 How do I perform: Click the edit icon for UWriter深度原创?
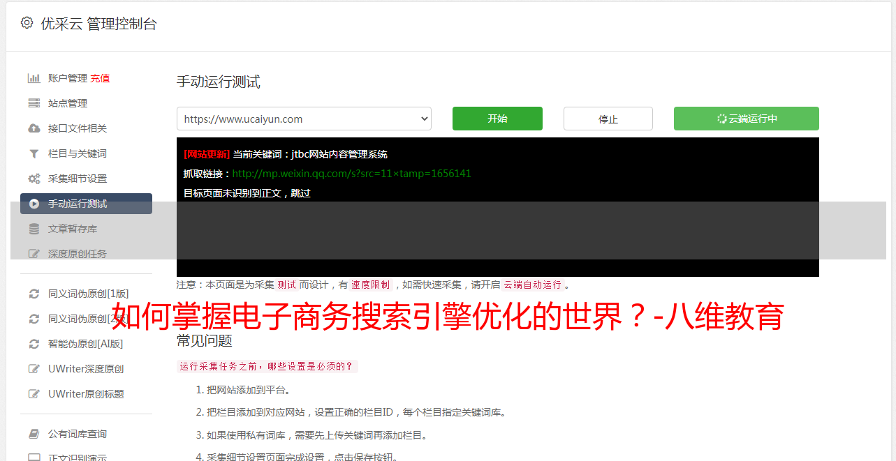click(34, 369)
